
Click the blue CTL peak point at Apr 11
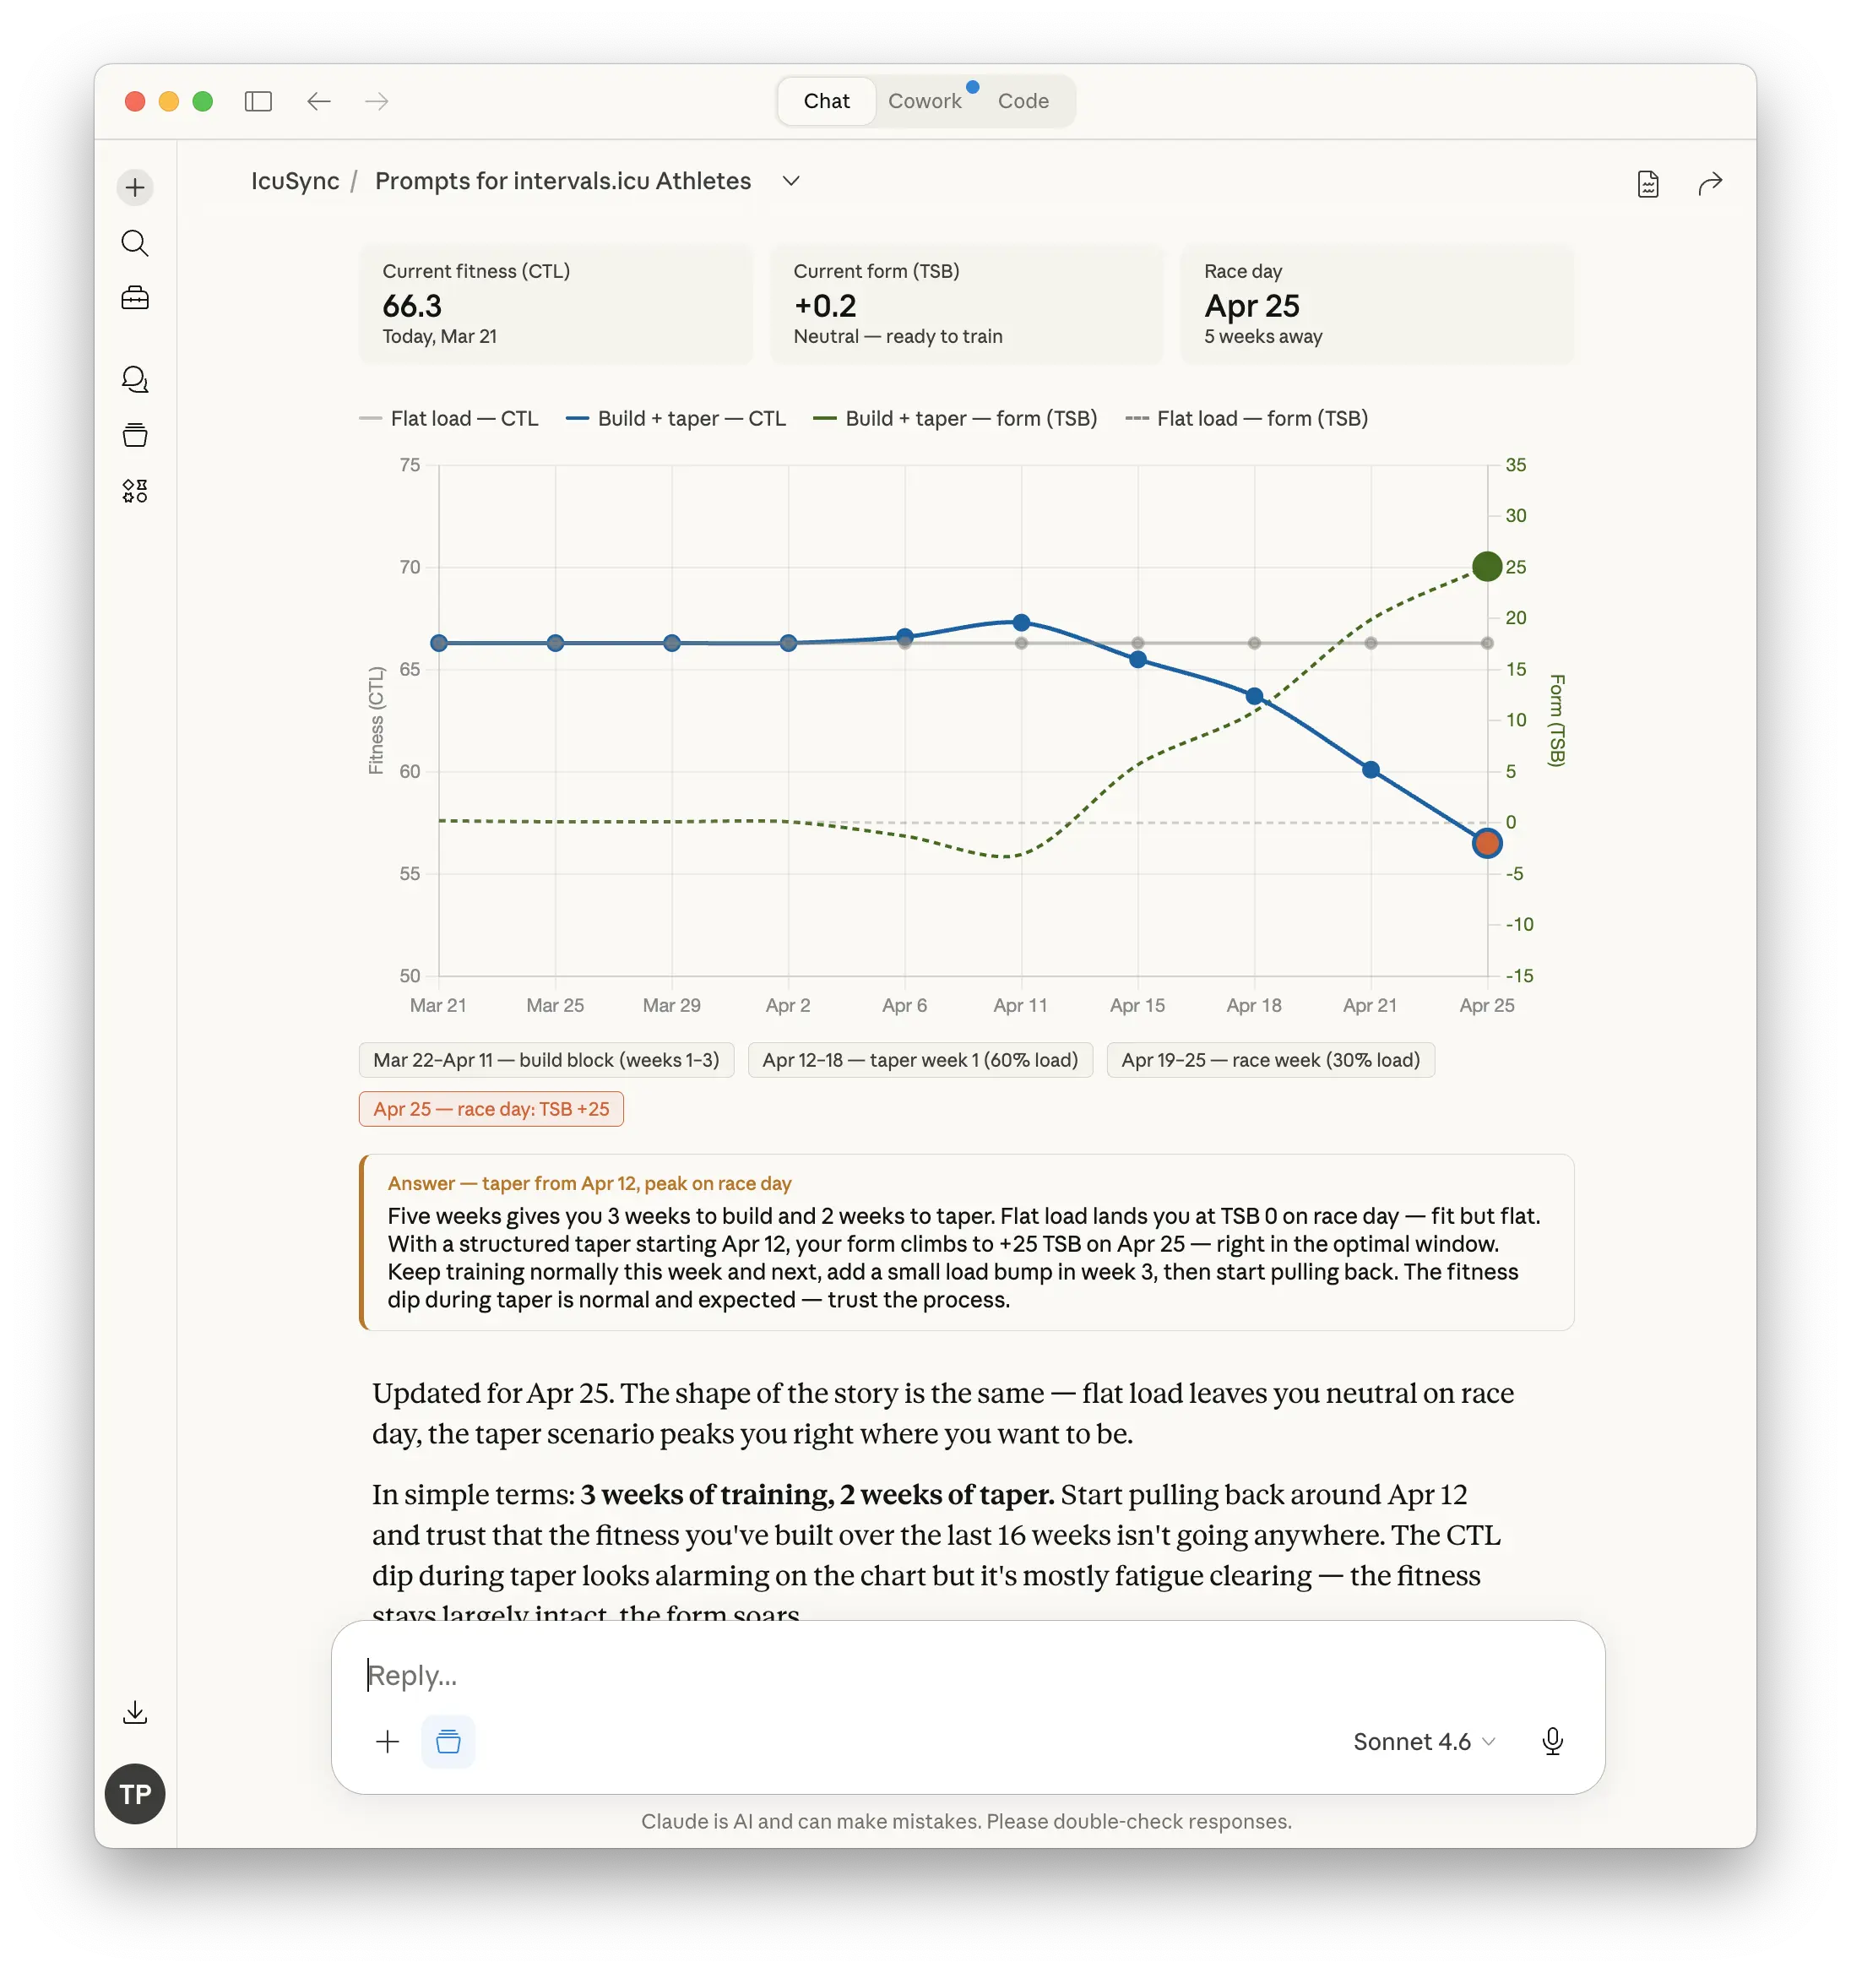coord(1021,622)
